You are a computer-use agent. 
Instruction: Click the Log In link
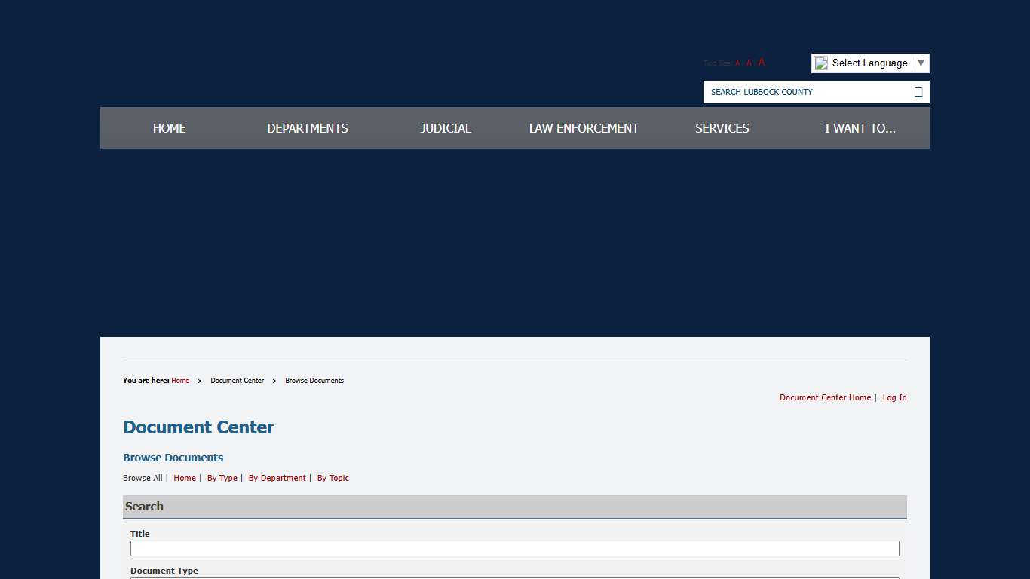(894, 397)
